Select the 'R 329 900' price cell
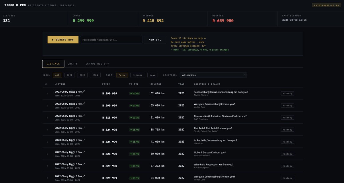Viewport: 344px width, 183px height. pos(110,166)
